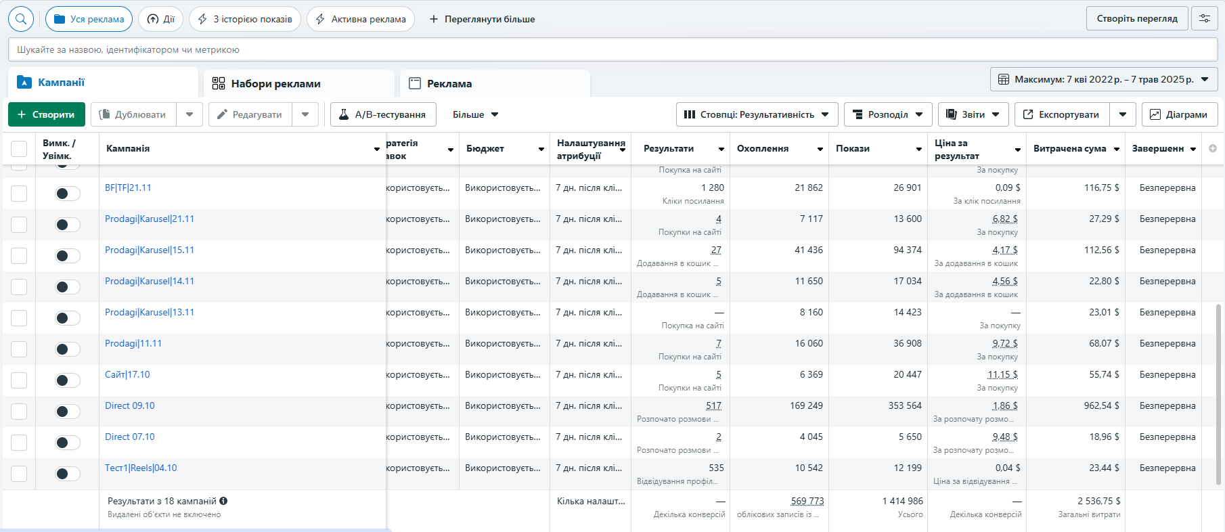Toggle the Prodagi|Karusel|13.11 campaign switch

click(68, 318)
